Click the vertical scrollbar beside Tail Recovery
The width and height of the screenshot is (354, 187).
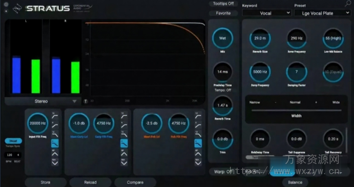347,139
